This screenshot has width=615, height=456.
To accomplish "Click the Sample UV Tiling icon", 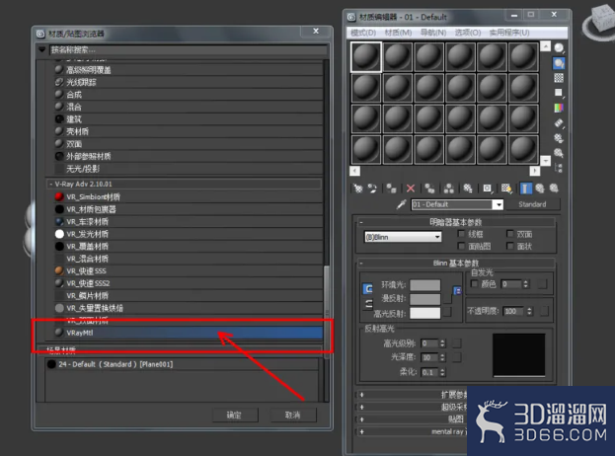I will click(559, 93).
